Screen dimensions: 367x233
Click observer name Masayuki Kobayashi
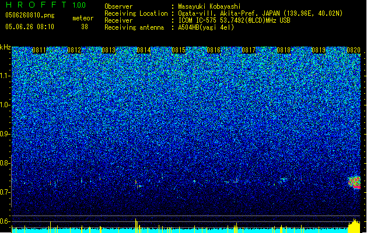pyautogui.click(x=209, y=6)
